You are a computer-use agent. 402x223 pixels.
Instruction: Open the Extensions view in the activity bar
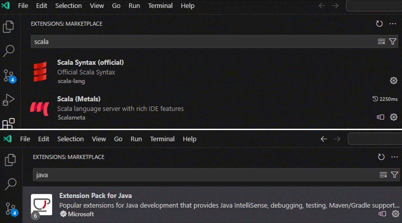(x=9, y=123)
